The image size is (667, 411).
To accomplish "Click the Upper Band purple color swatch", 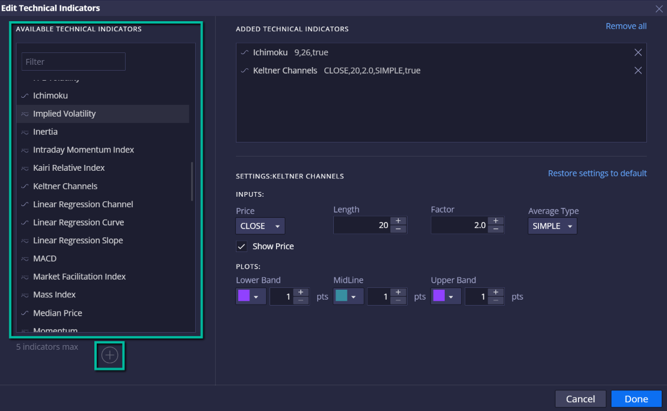I will (439, 296).
